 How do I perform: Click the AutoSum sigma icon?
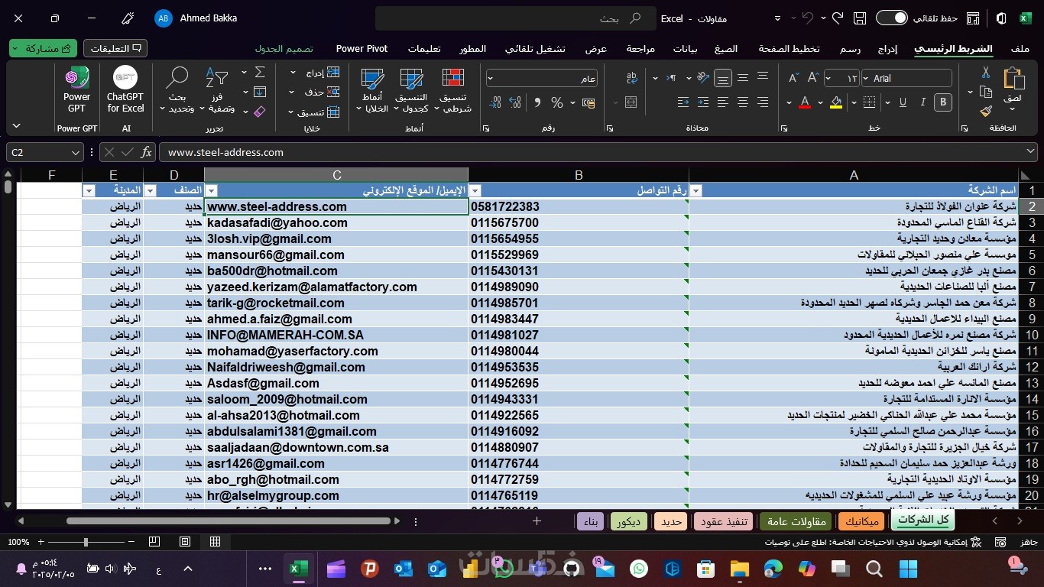(x=260, y=73)
